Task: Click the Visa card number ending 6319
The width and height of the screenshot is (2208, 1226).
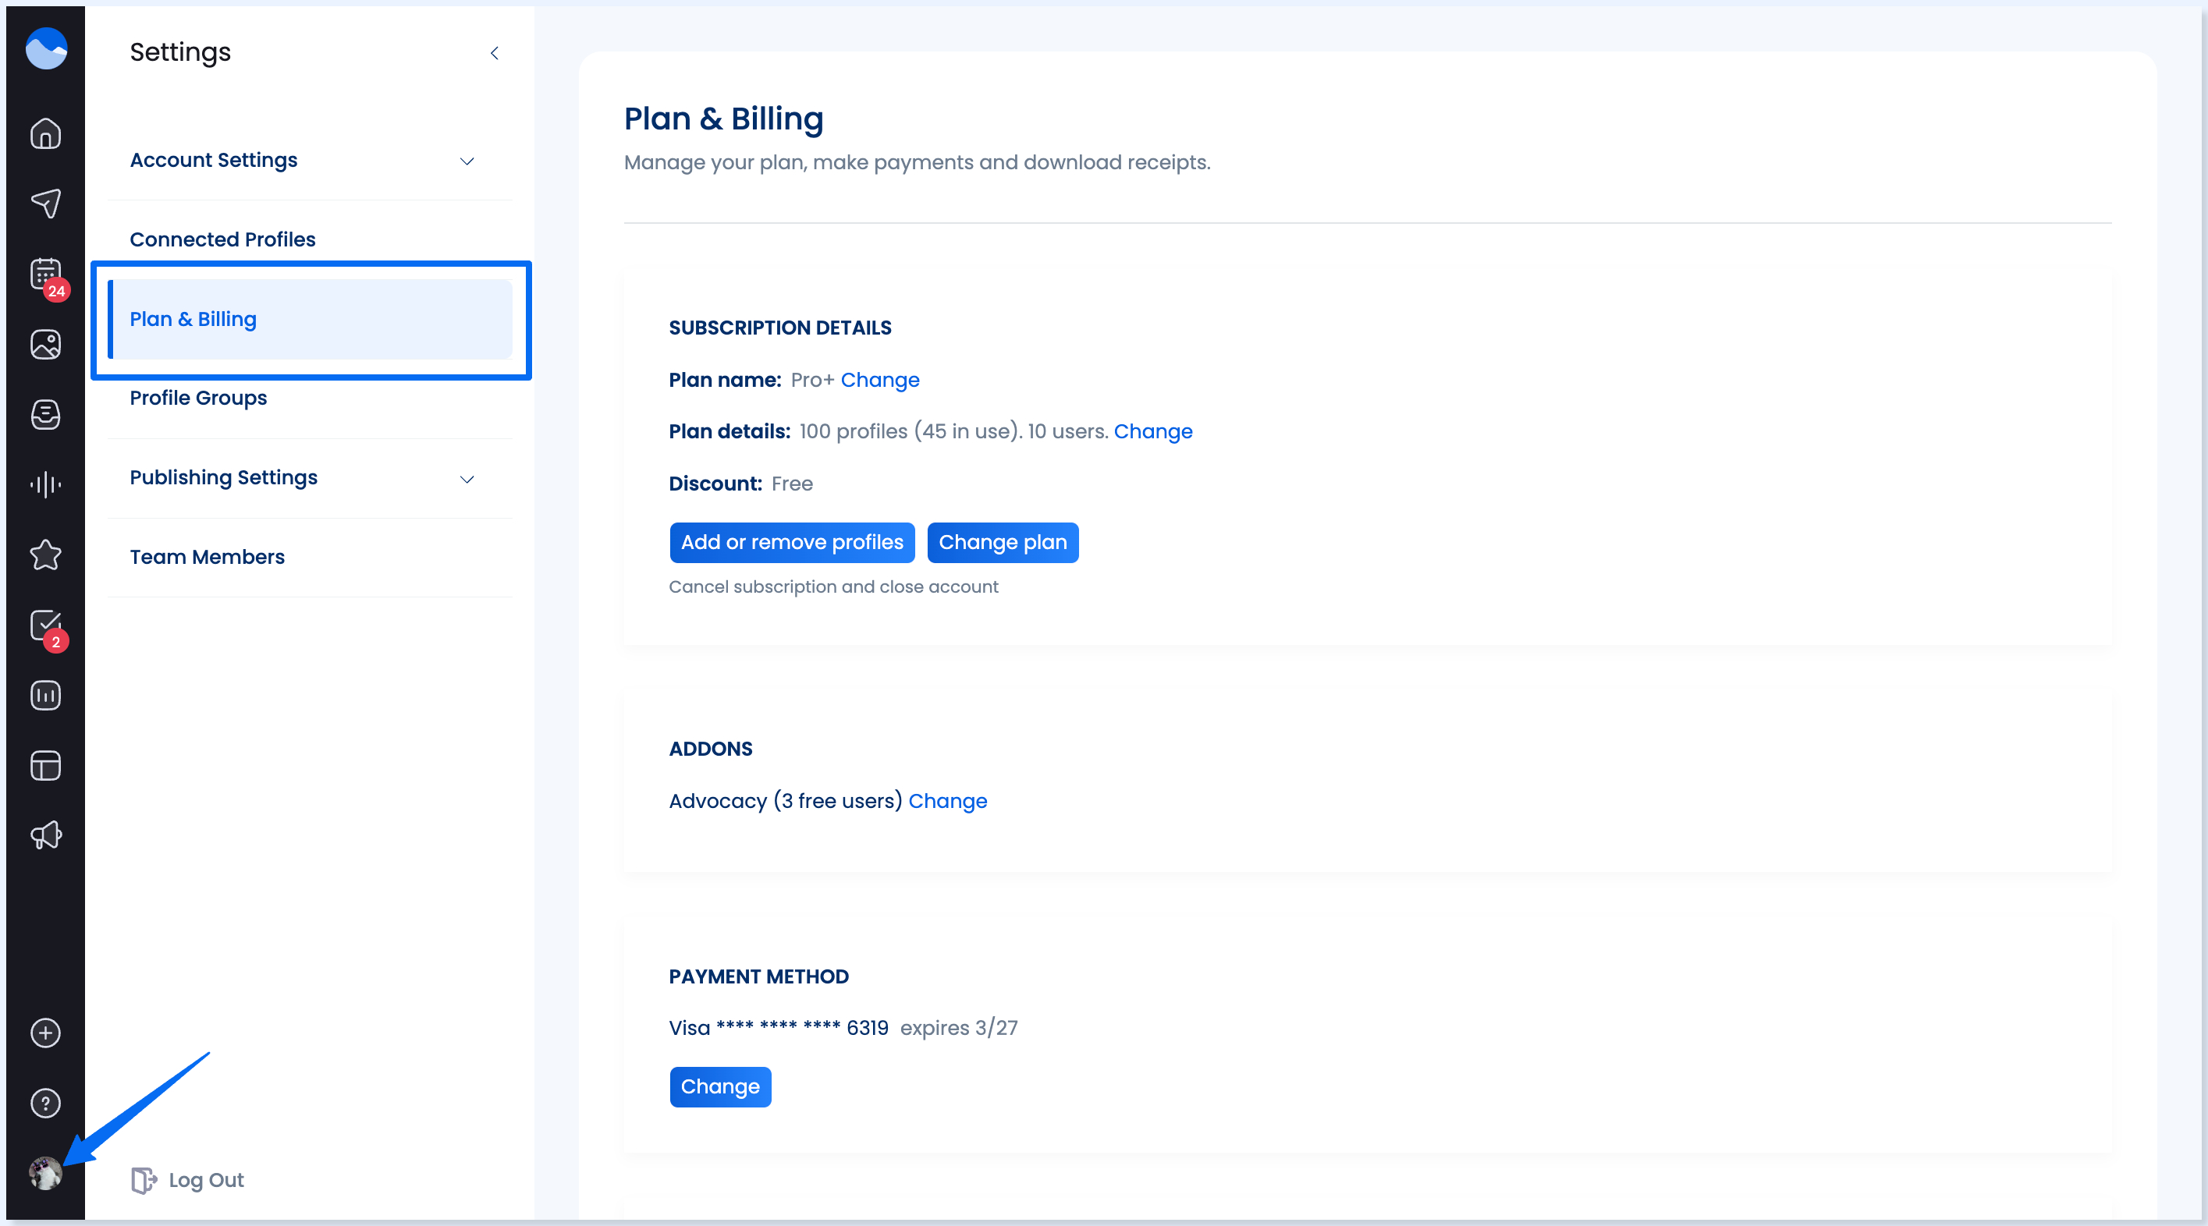Action: tap(779, 1028)
